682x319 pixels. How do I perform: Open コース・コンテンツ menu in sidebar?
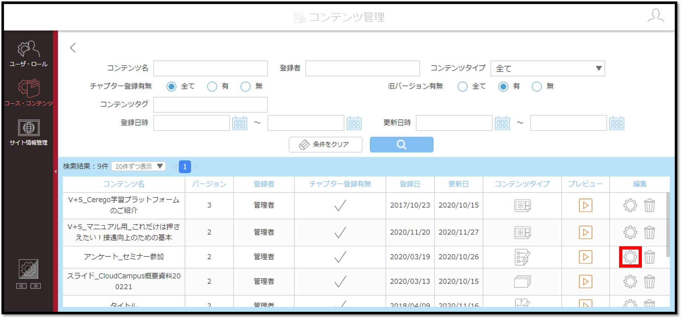tap(29, 93)
